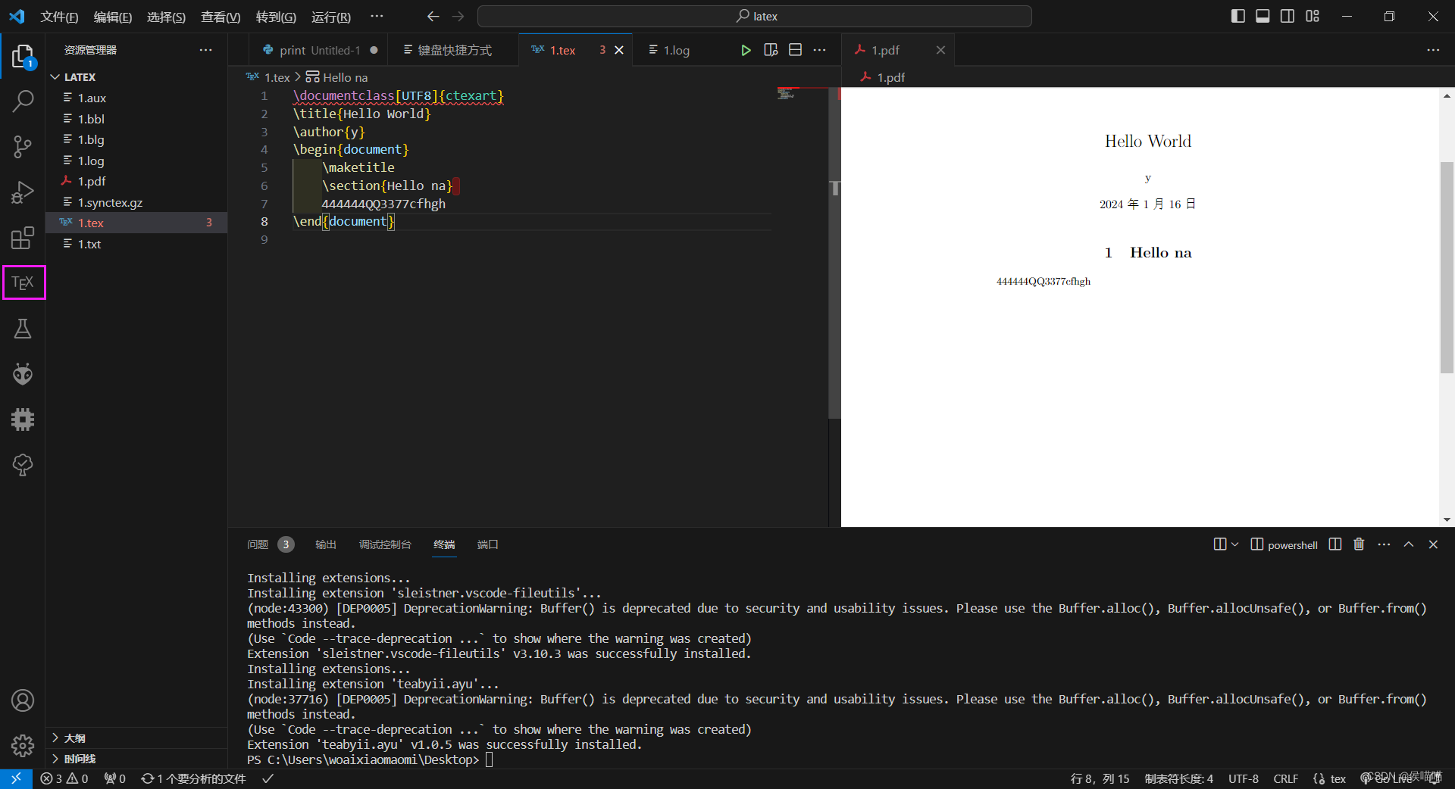Open the LaTeX Workshop TeX panel

(x=23, y=282)
